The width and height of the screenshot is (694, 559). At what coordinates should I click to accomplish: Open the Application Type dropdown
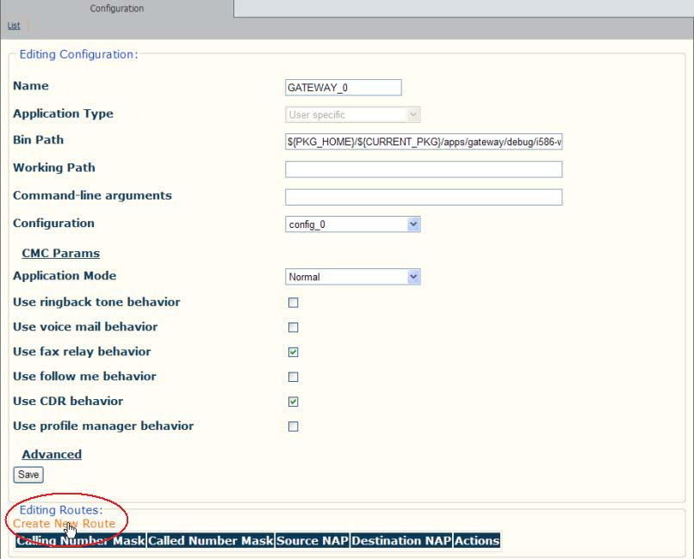pyautogui.click(x=353, y=115)
